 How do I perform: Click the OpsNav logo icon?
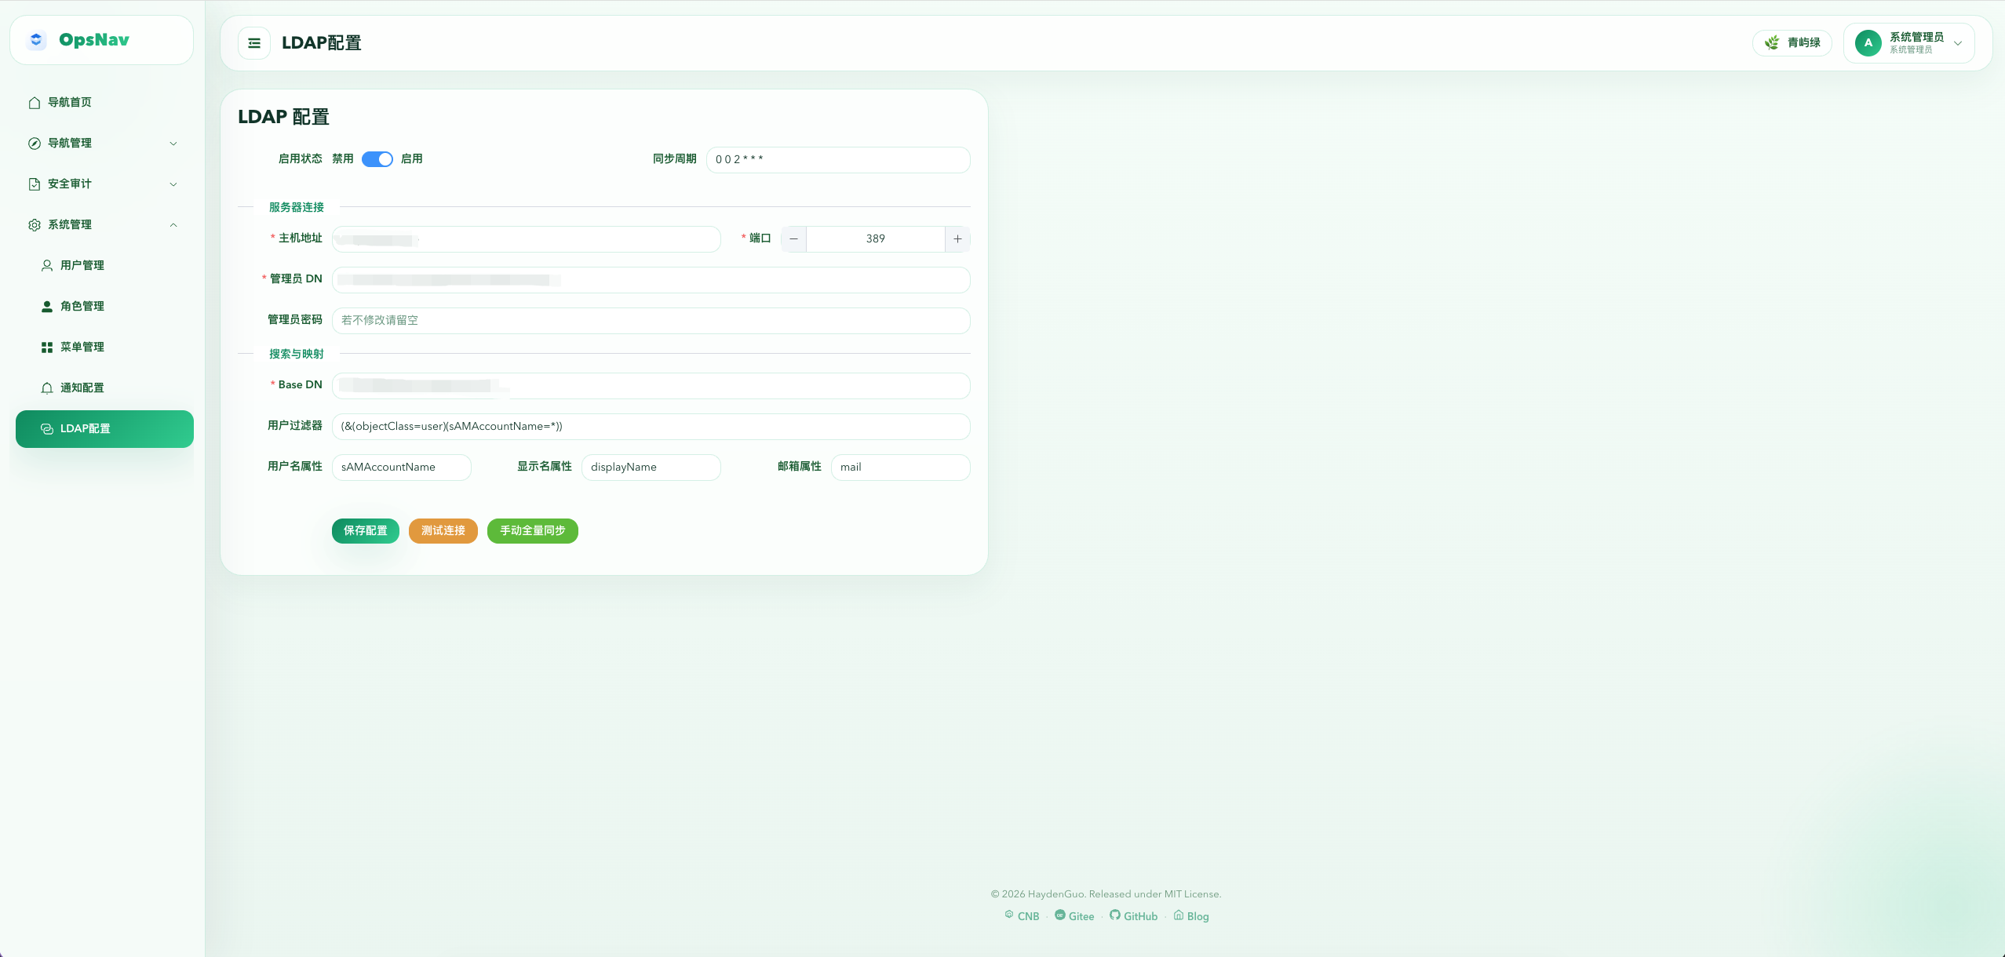(36, 40)
